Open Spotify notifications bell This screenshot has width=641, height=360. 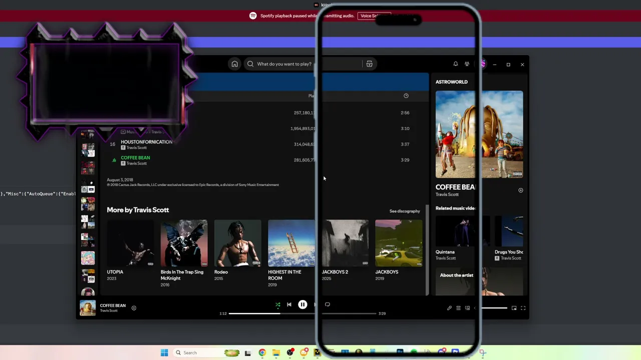click(456, 64)
